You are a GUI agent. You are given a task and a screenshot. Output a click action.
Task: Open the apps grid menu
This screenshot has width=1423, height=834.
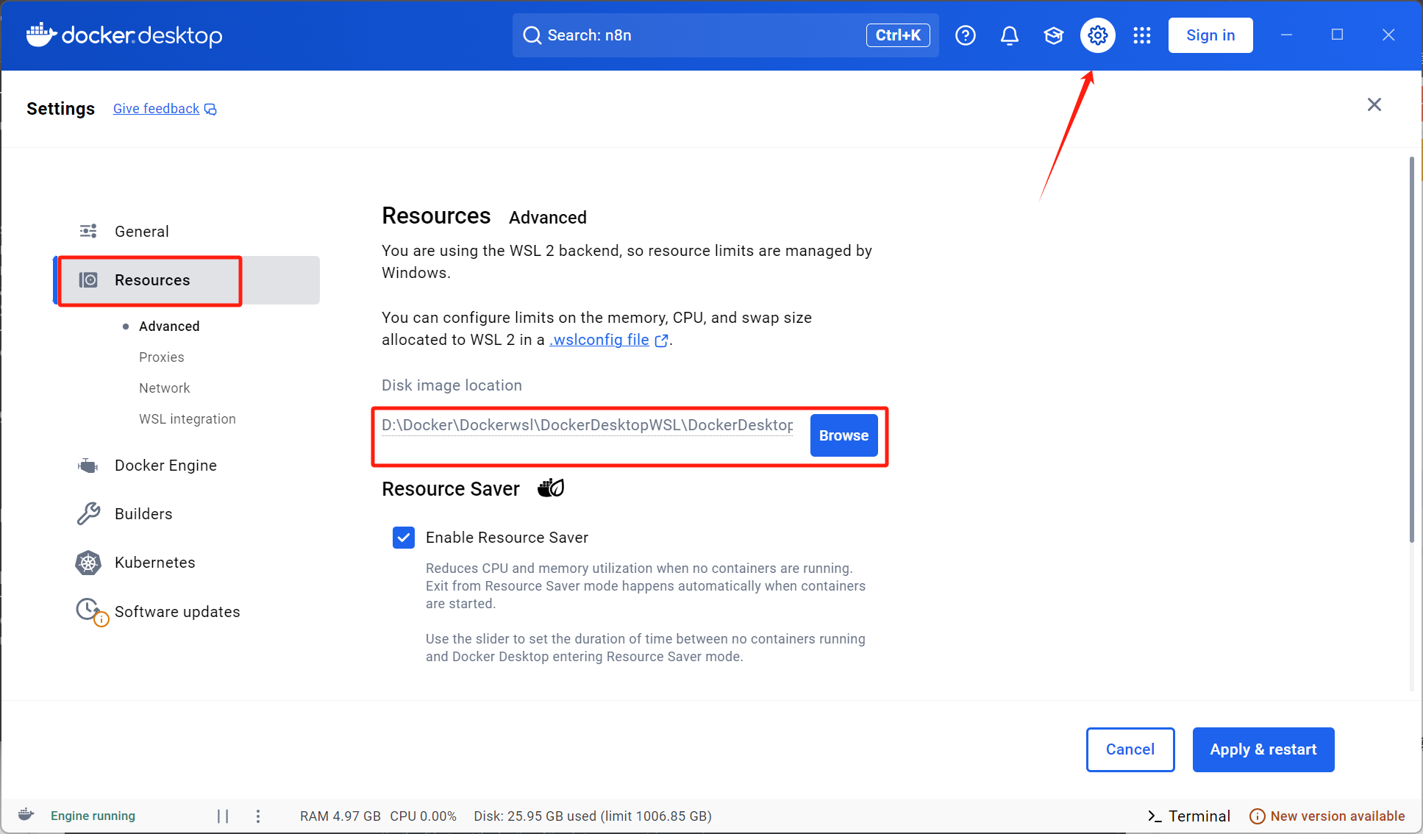click(1142, 35)
